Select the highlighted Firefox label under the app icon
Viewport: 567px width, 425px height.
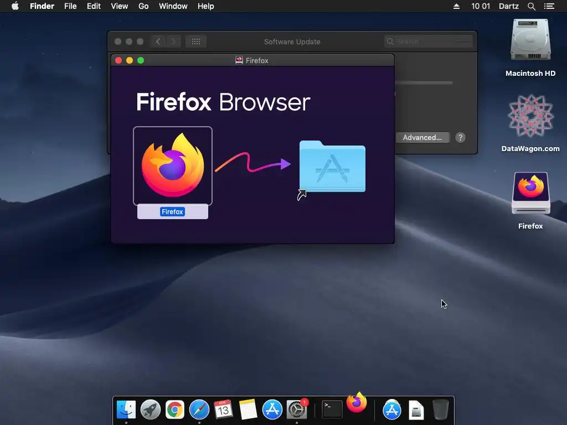point(173,212)
